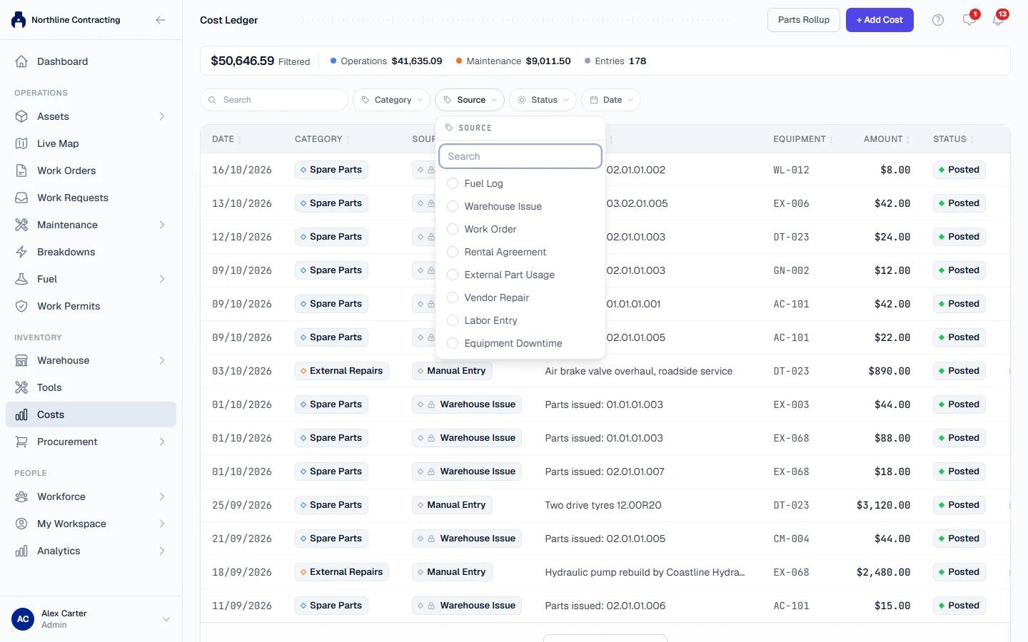Image resolution: width=1028 pixels, height=642 pixels.
Task: Select the Fuel Log source option
Action: coord(520,183)
